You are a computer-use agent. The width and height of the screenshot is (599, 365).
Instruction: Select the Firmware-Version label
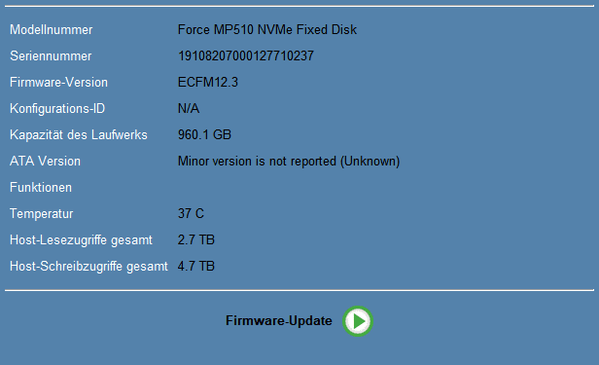tap(58, 83)
